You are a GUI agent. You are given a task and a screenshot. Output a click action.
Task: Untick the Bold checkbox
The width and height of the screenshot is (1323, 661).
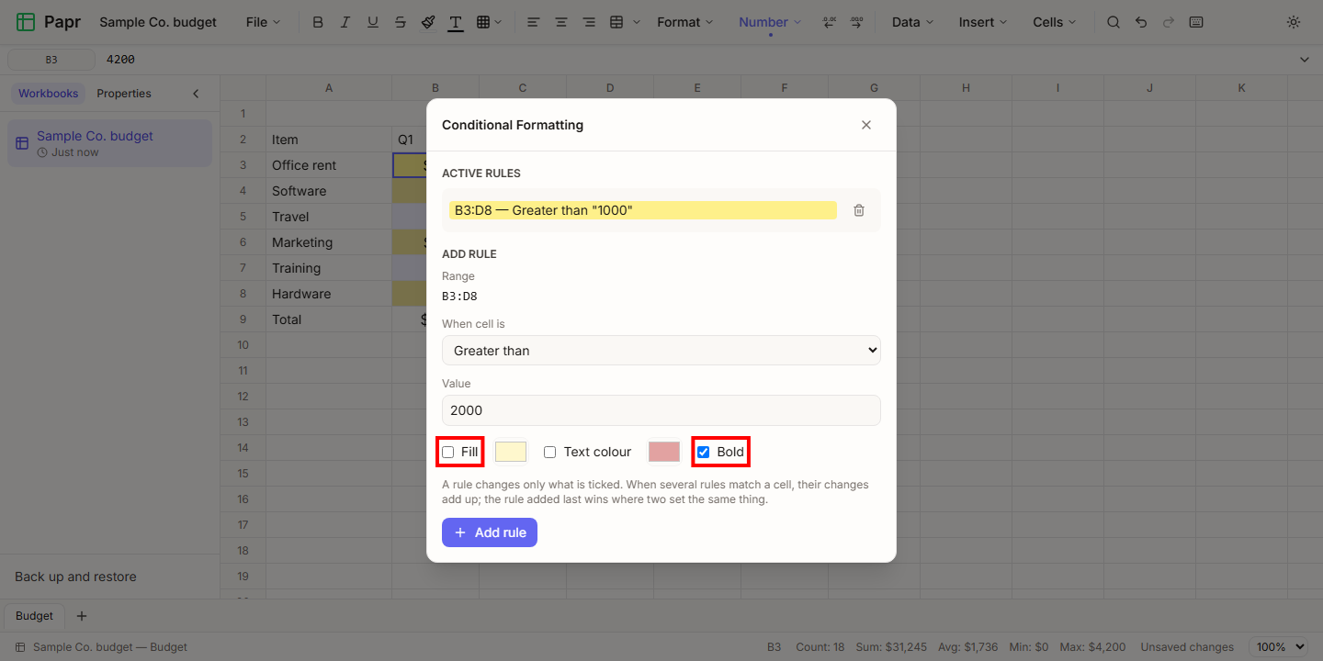coord(703,452)
